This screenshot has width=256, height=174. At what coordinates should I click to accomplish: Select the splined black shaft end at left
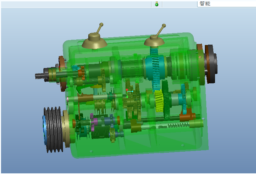(42, 76)
